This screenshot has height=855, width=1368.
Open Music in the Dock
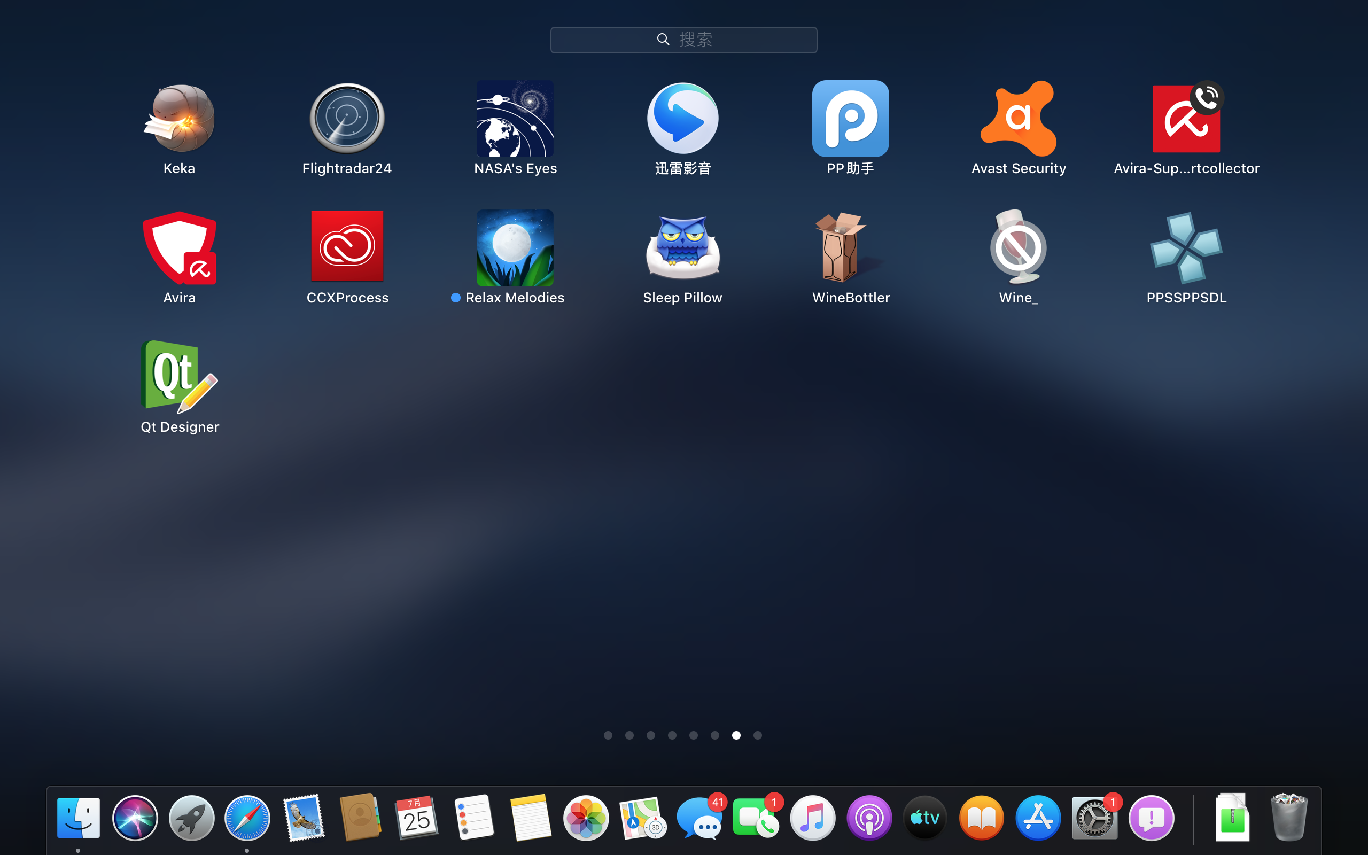pos(812,818)
